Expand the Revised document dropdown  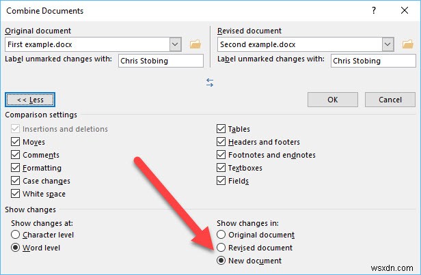pyautogui.click(x=388, y=44)
